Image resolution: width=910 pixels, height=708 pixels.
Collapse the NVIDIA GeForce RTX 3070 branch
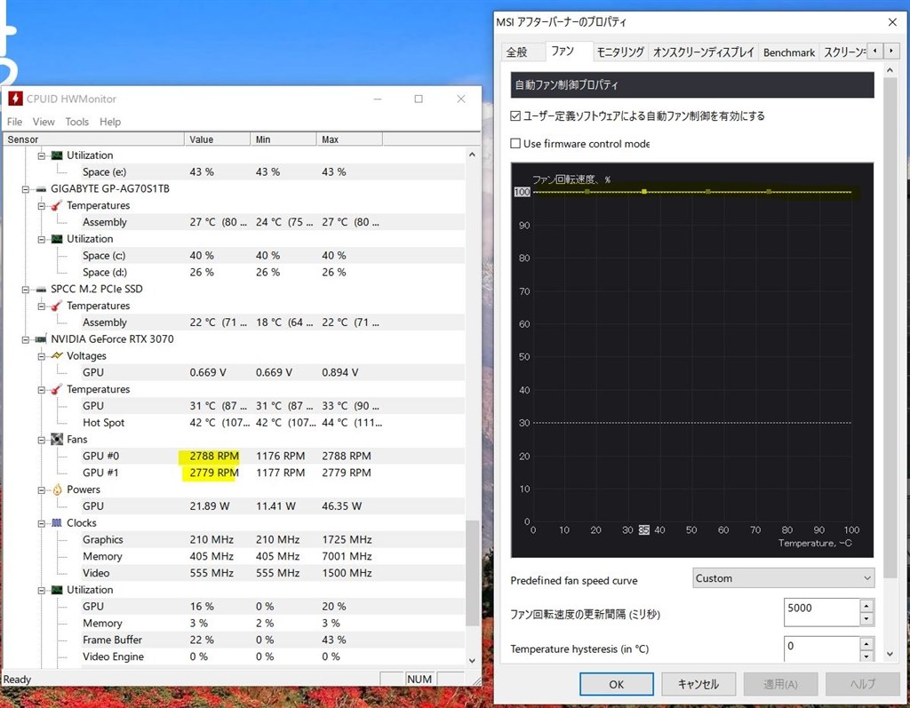coord(27,338)
